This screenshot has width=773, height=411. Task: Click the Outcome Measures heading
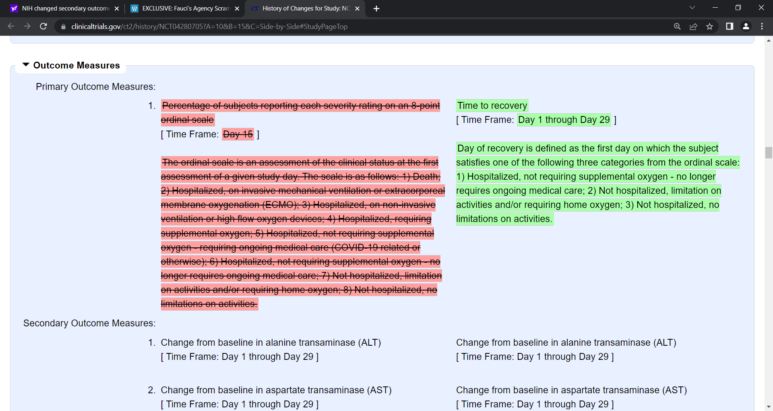coord(76,65)
